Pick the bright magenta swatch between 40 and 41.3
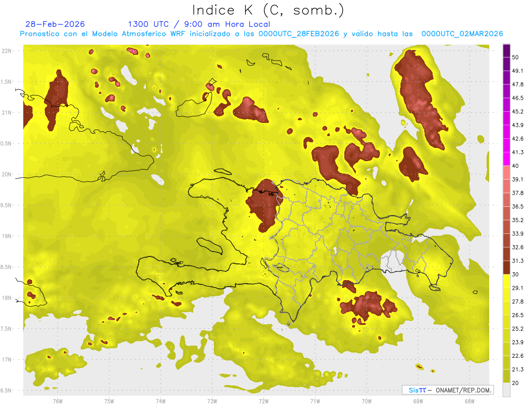The height and width of the screenshot is (407, 527). [x=506, y=159]
